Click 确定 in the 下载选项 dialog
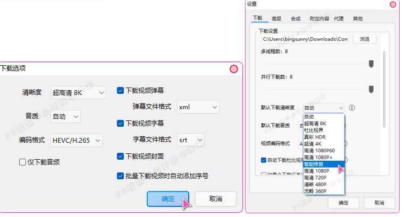 coord(168,199)
